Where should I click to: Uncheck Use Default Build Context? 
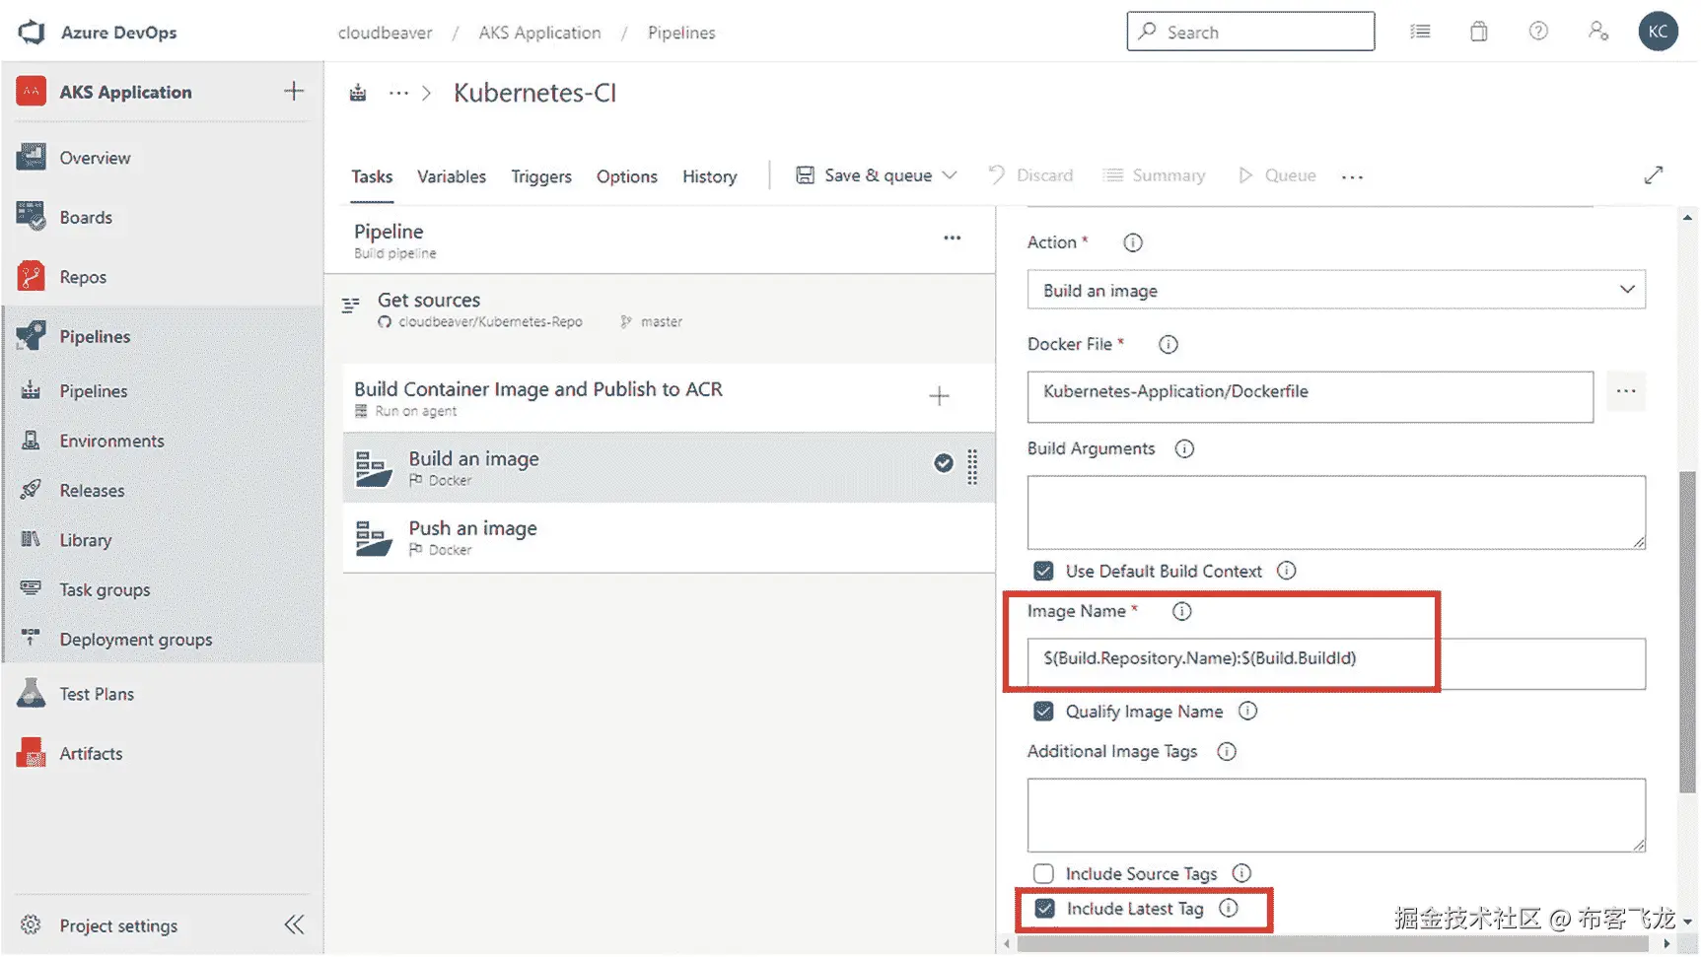[1043, 571]
